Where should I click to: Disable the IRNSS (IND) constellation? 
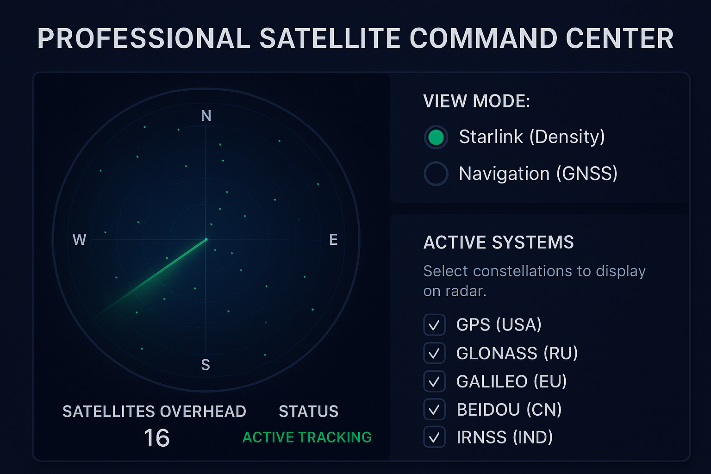[x=434, y=437]
